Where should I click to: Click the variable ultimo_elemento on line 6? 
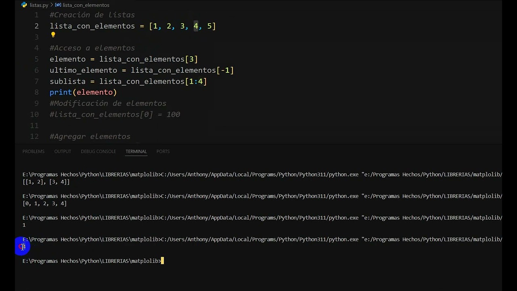83,70
